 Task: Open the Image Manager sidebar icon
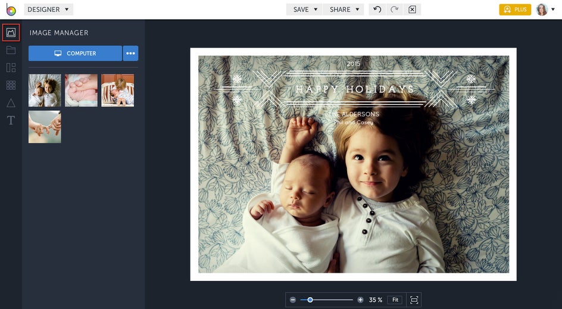[x=11, y=33]
